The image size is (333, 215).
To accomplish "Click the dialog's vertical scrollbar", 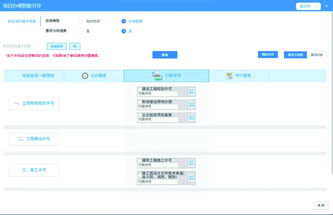I will pyautogui.click(x=332, y=93).
